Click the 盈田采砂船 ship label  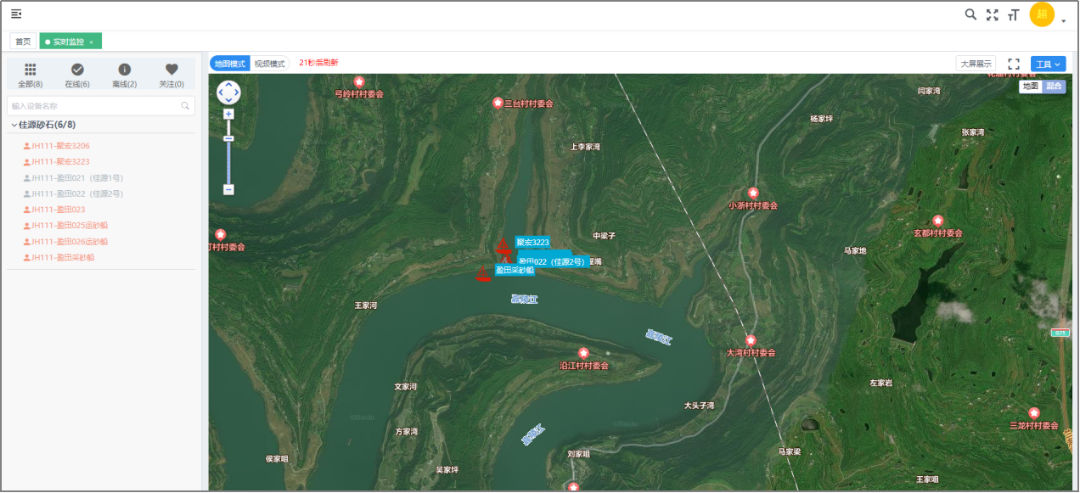515,270
